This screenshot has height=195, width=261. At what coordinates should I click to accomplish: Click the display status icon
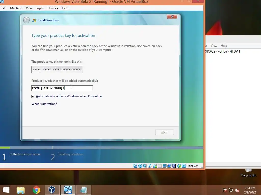[165, 166]
